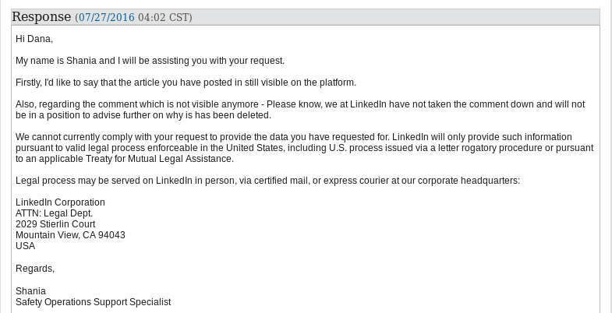612x313 pixels.
Task: Click the 'be in a position to advise' line
Action: [x=143, y=115]
